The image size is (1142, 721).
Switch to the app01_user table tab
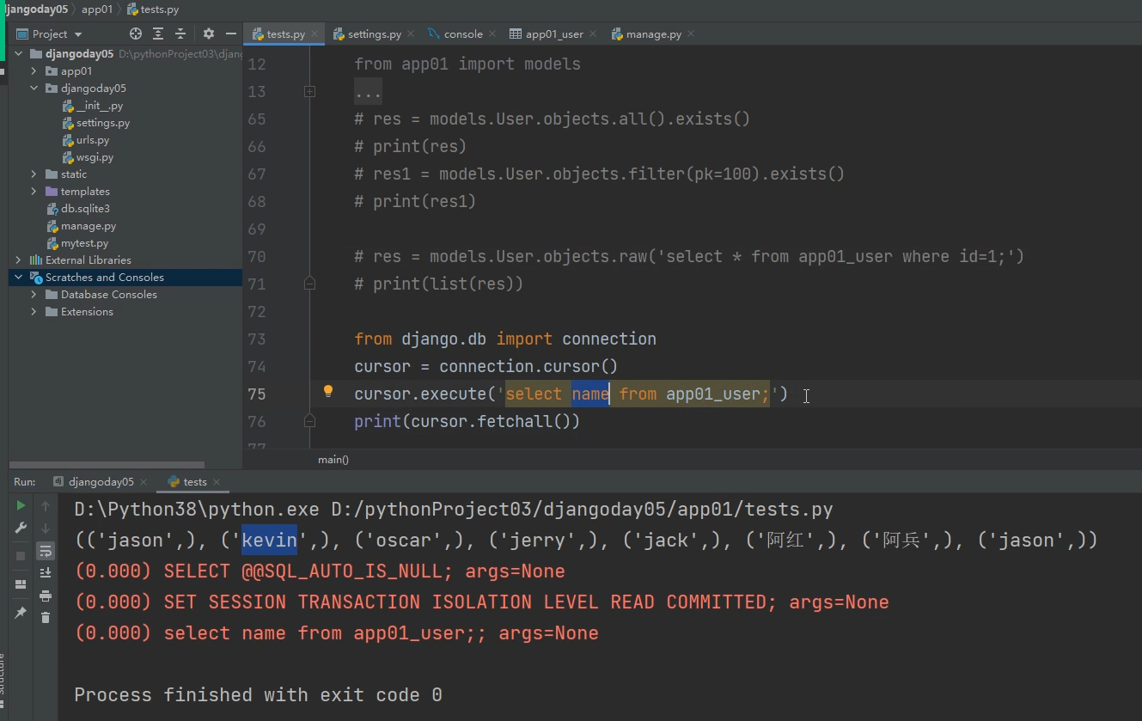point(554,34)
